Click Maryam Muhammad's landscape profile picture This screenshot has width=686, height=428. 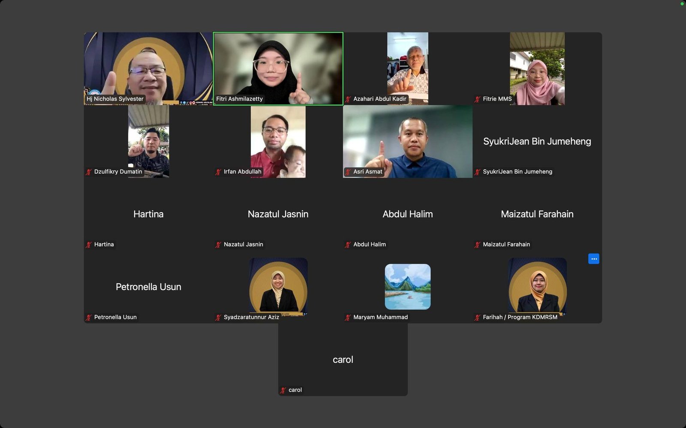point(407,286)
